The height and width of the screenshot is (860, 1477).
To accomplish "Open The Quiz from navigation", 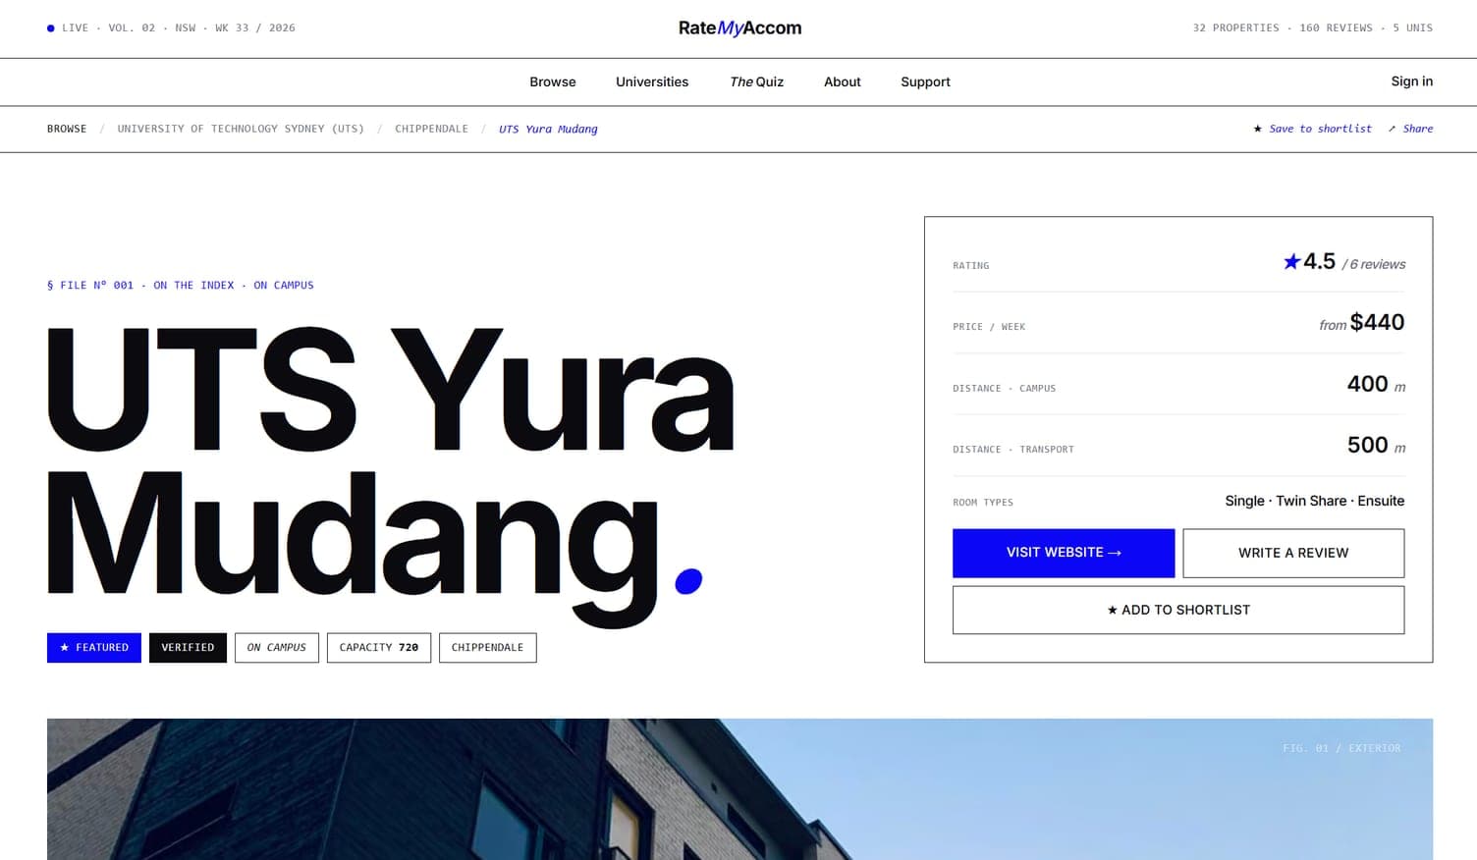I will tap(756, 81).
